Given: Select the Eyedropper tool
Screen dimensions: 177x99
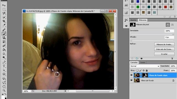Looking at the screenshot, I should click(4, 25).
